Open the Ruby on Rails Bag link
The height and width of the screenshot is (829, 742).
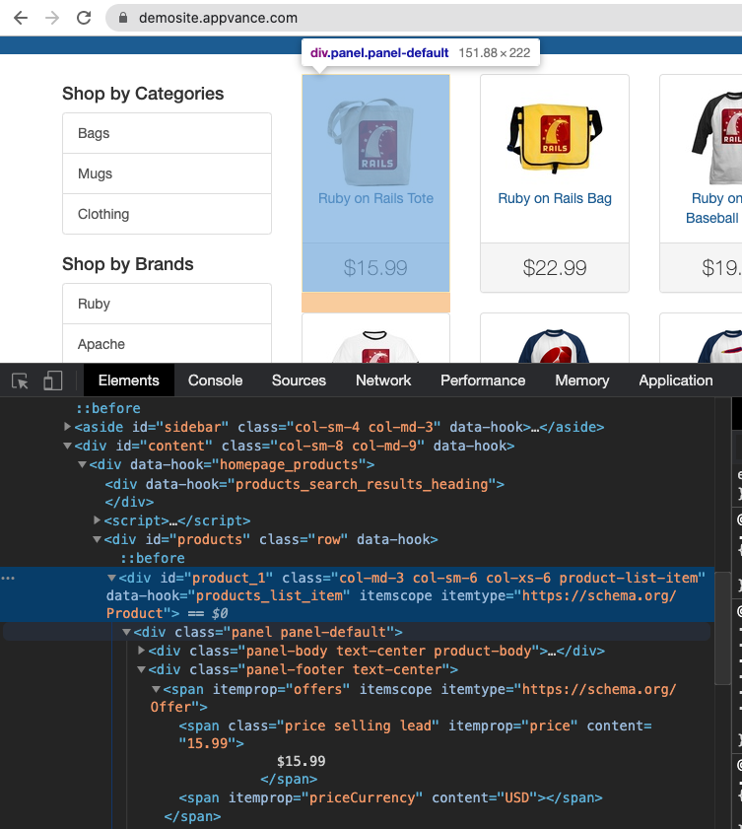point(555,198)
